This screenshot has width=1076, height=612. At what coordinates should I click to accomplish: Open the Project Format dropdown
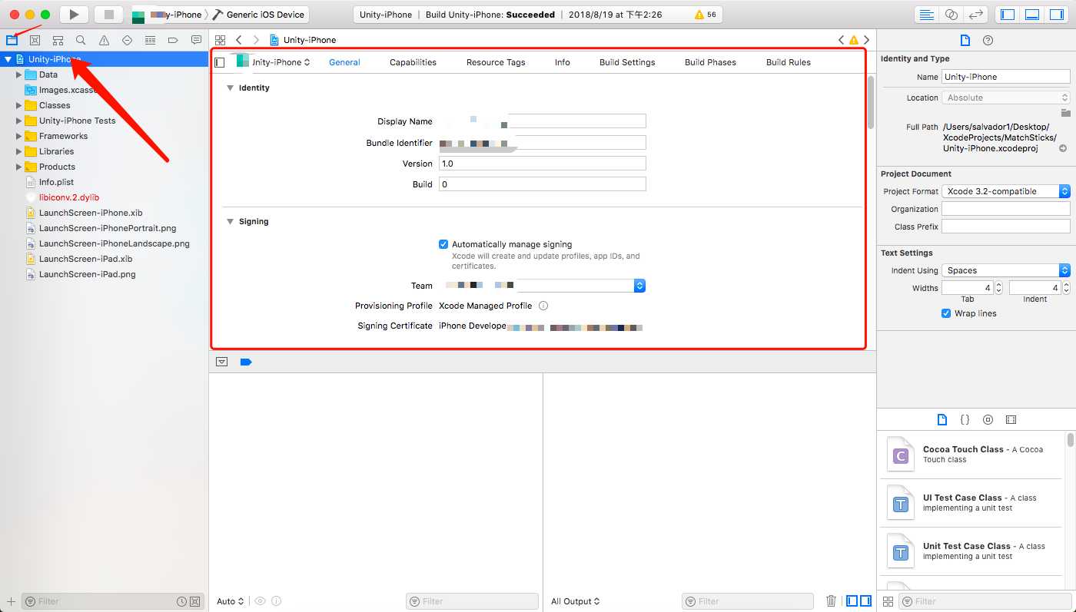click(1006, 191)
